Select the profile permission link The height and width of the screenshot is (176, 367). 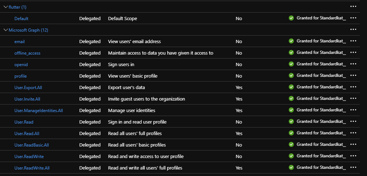point(21,76)
